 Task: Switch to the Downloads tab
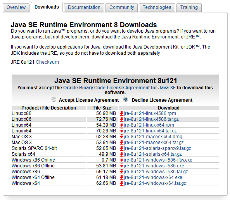pos(47,7)
